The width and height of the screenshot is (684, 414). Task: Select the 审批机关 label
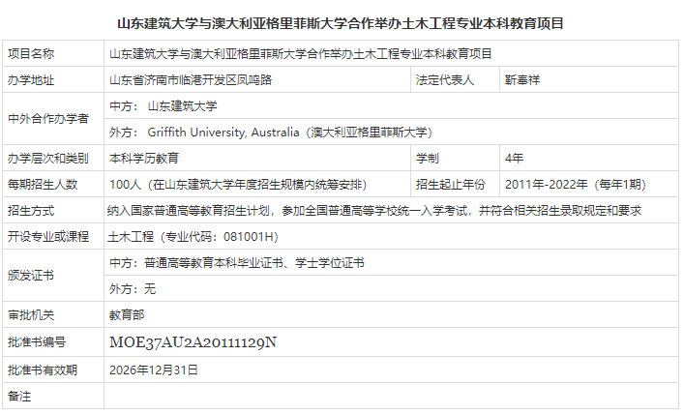[31, 315]
